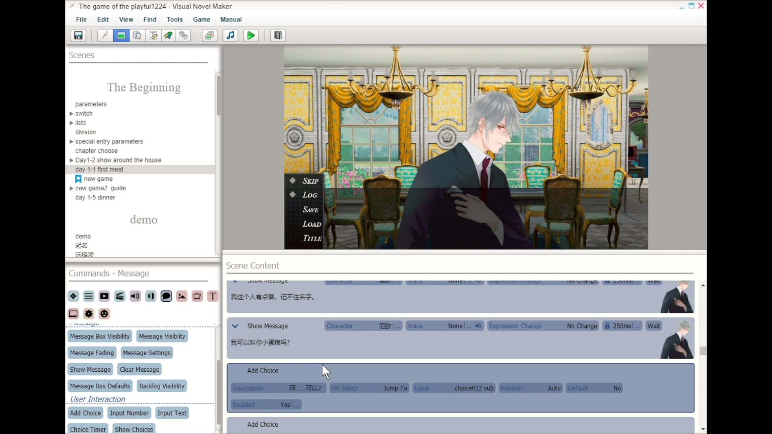
Task: Open the music note audio toolbar icon
Action: (x=230, y=35)
